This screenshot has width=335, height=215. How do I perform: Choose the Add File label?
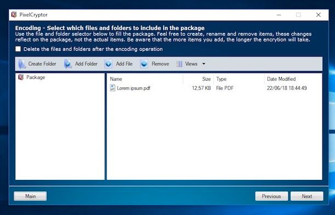[x=124, y=64]
